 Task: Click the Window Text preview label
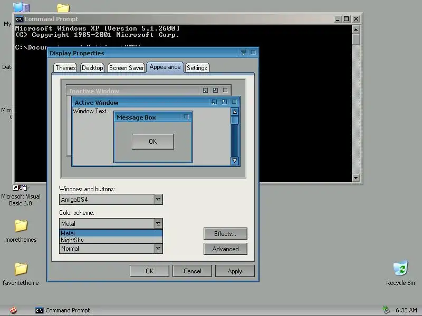[89, 111]
